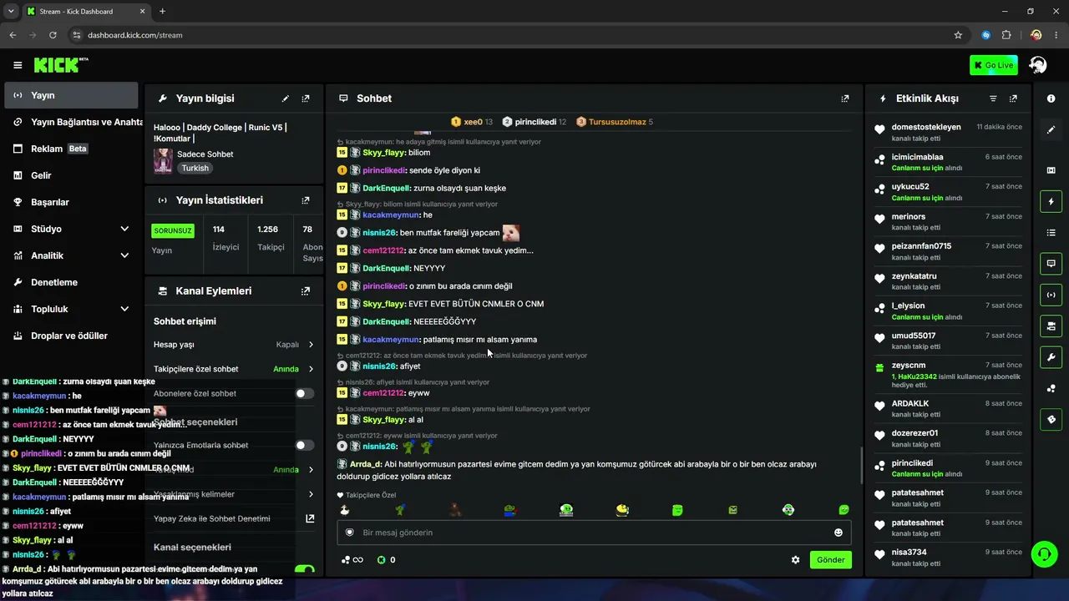Screen dimensions: 1069x601
Task: Click the stream category thumbnail
Action: coord(163,160)
